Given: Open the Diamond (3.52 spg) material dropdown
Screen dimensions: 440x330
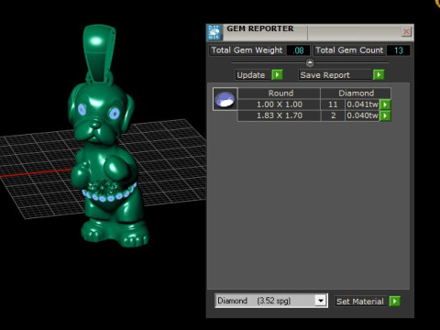Looking at the screenshot, I should pos(321,301).
